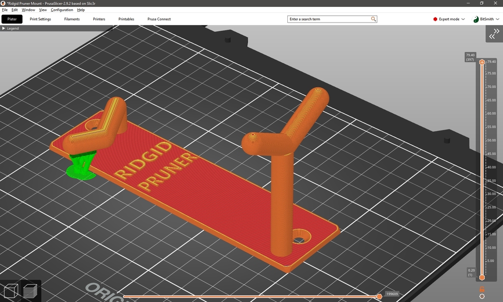Open the Expert mode dropdown
This screenshot has height=302, width=503.
pyautogui.click(x=449, y=19)
